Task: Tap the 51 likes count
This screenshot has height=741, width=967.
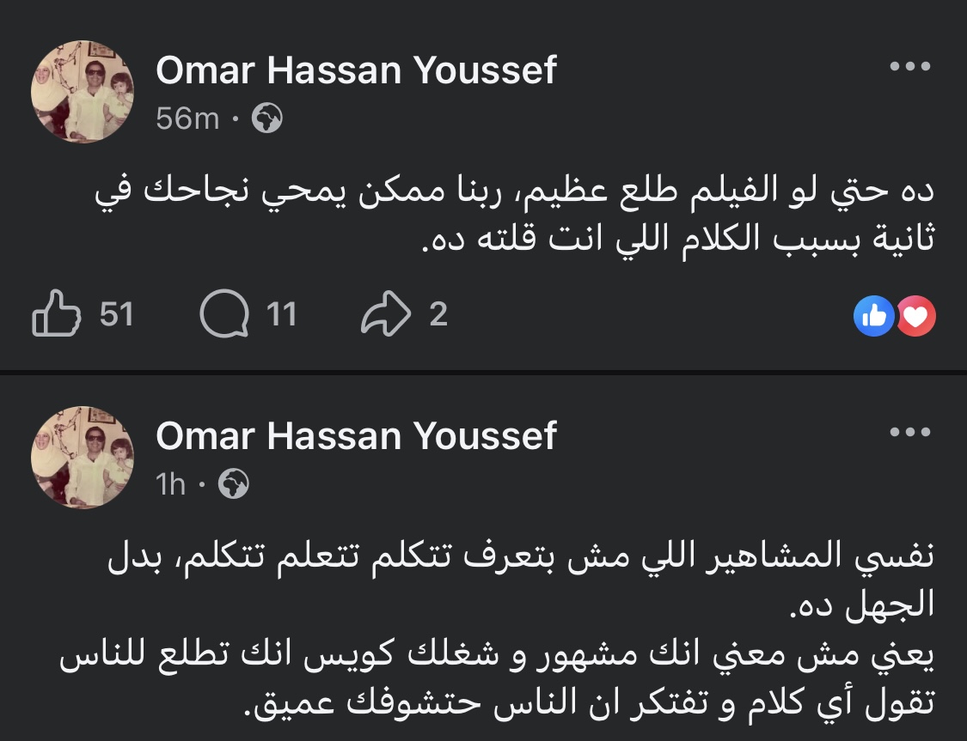Action: (117, 315)
